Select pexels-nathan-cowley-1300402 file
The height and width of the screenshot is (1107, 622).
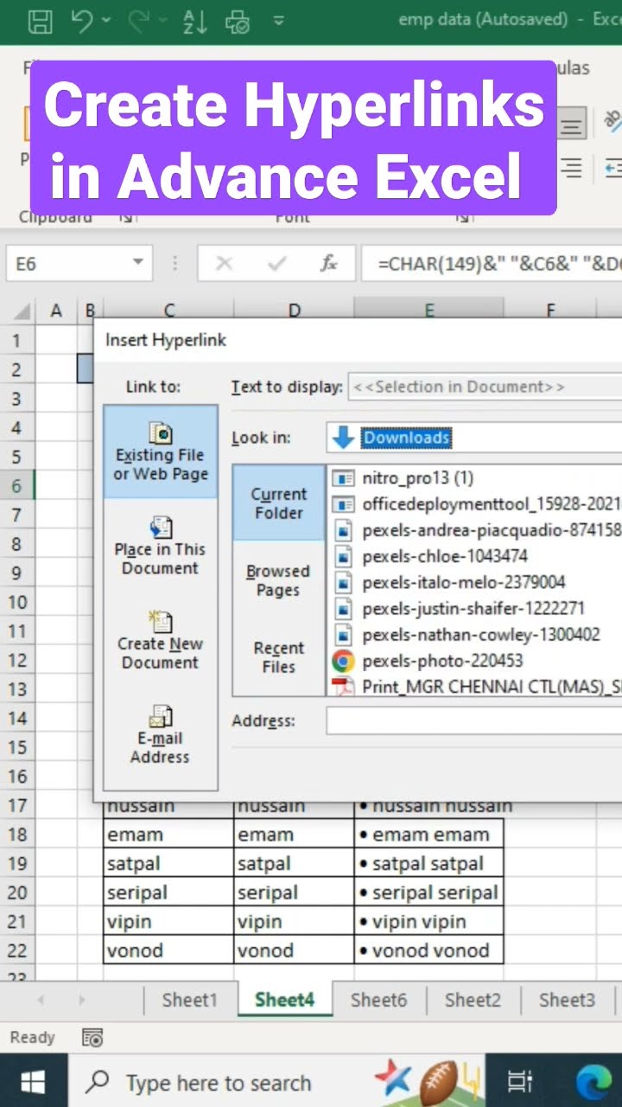[466, 635]
